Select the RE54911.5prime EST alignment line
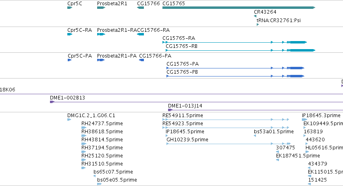This screenshot has width=343, height=186. 226,120
